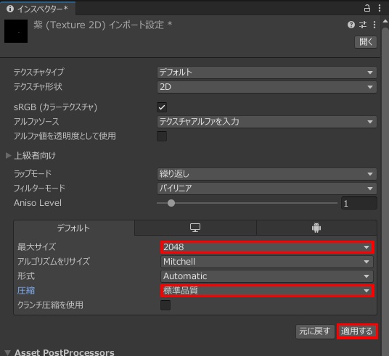Click the Aniso Level value field
Screen dimensions: 389x356
[359, 203]
